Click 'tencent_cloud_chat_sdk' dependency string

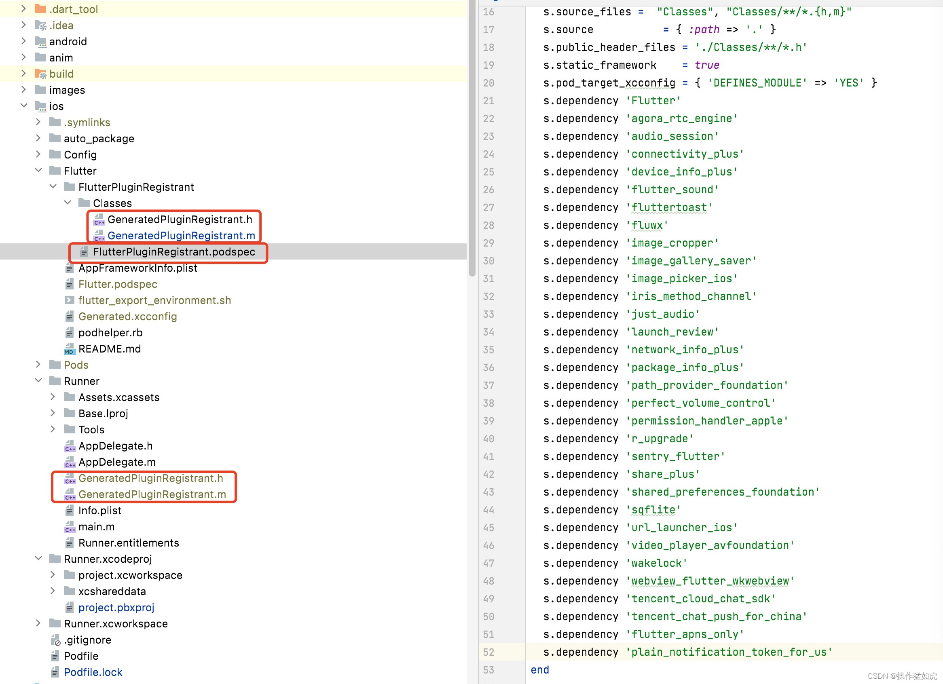pos(701,599)
